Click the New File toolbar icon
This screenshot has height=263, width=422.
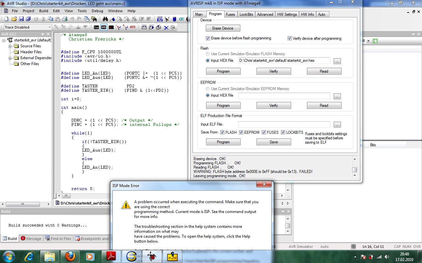pyautogui.click(x=6, y=19)
